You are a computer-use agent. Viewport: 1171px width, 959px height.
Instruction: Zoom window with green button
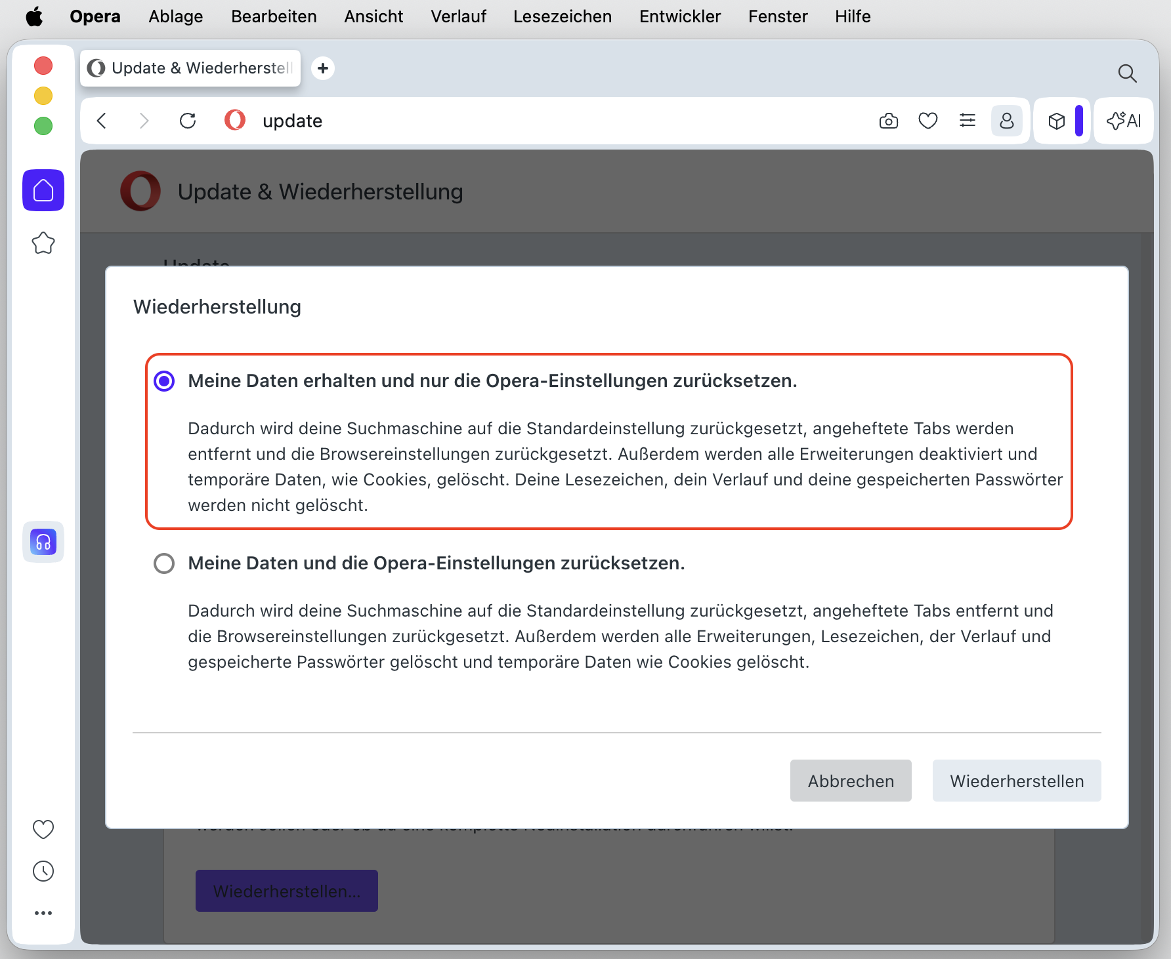click(43, 126)
